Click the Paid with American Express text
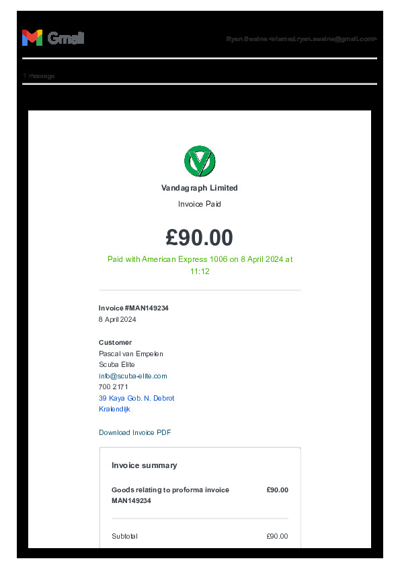Viewport: 400px width, 567px height. (x=200, y=265)
